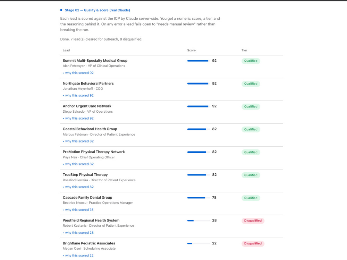
Task: Click the Tier column header
Action: coord(244,50)
